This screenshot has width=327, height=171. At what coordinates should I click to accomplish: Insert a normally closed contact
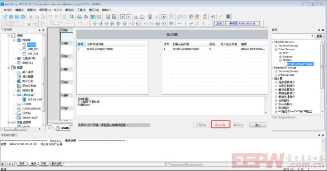(101, 24)
